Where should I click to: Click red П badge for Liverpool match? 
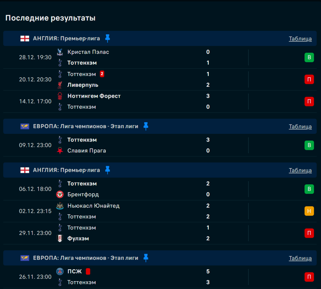[309, 79]
